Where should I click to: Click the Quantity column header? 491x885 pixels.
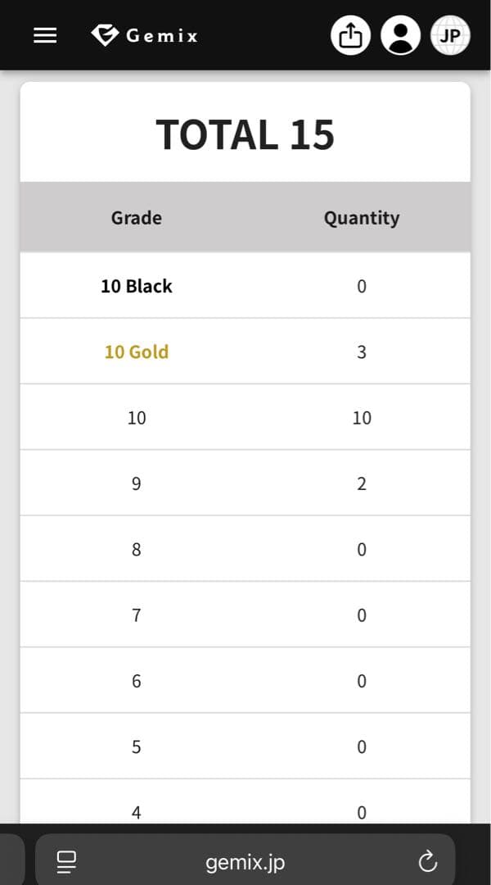[x=362, y=218]
